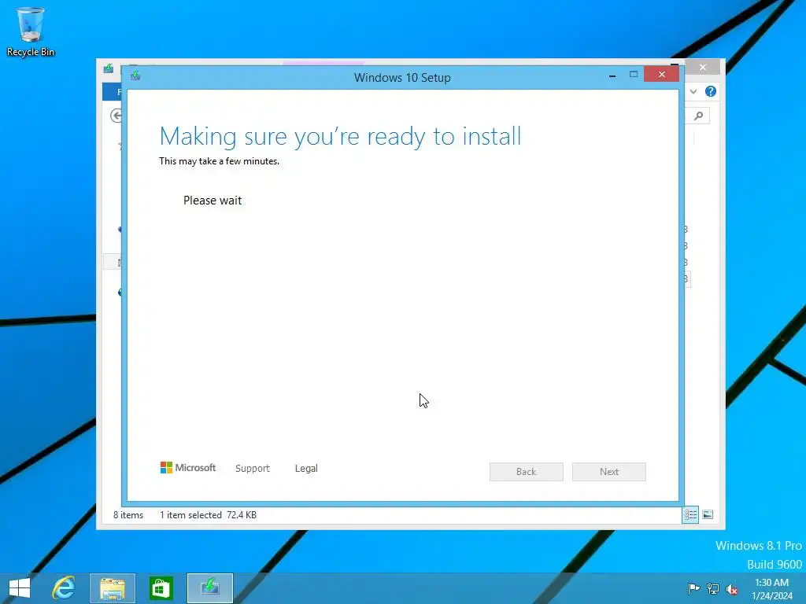806x604 pixels.
Task: Minimize the Windows 10 Setup window
Action: [612, 75]
